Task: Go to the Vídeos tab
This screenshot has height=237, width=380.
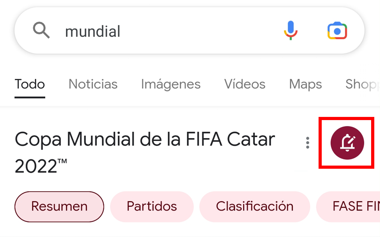Action: [245, 84]
